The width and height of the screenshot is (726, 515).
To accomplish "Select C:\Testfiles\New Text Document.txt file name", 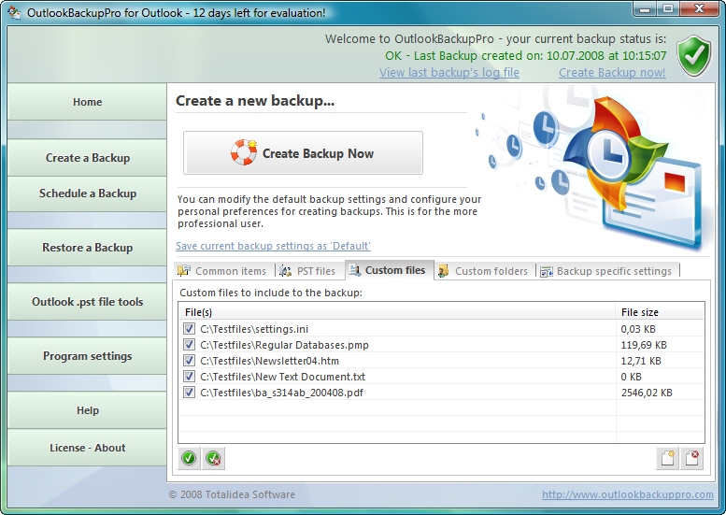I will click(282, 377).
